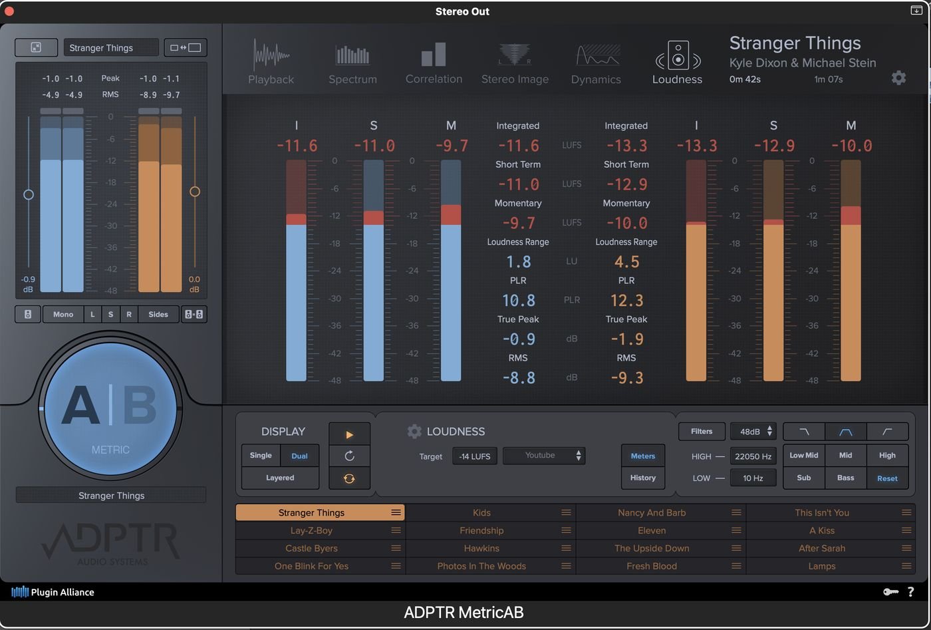Click the Reset filter button

887,478
